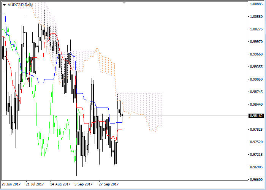This screenshot has width=266, height=190.
Task: Click the 5 Sep 2017 date label
Action: [84, 184]
